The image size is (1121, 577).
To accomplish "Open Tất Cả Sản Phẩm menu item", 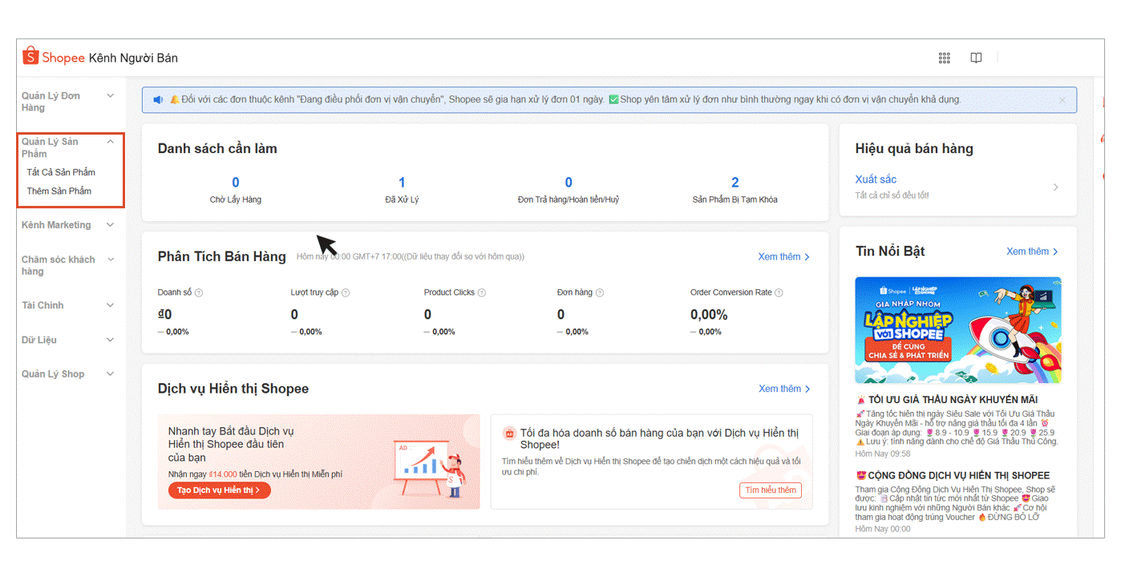I will coord(61,172).
